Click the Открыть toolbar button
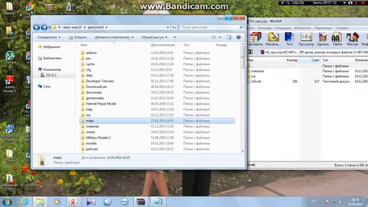The height and width of the screenshot is (207, 368). click(x=78, y=37)
